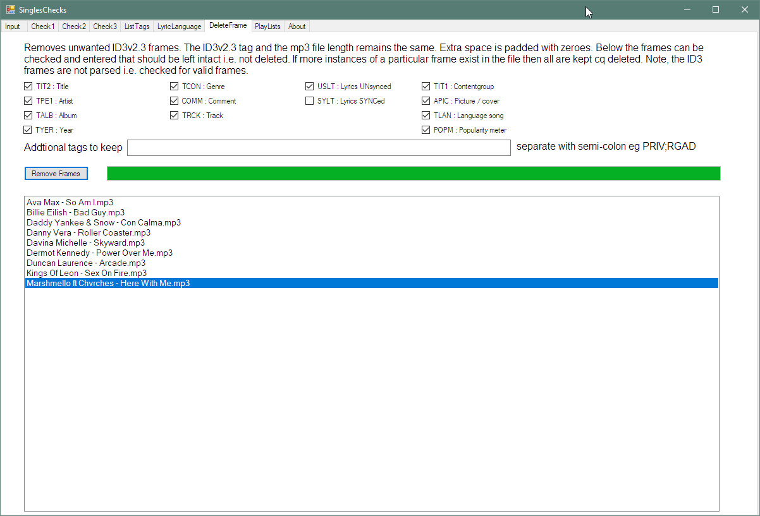Toggle the TCON Genre checkbox
760x516 pixels.
[174, 87]
